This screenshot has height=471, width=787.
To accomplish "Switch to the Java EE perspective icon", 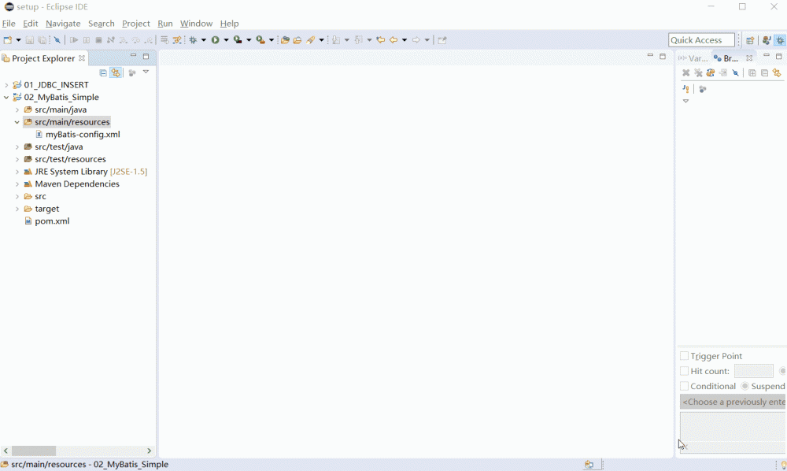I will pos(766,40).
